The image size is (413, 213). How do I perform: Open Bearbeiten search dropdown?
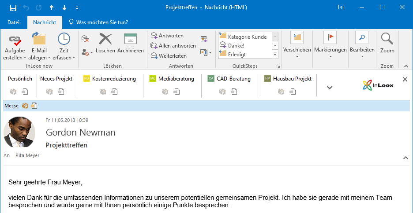point(362,44)
